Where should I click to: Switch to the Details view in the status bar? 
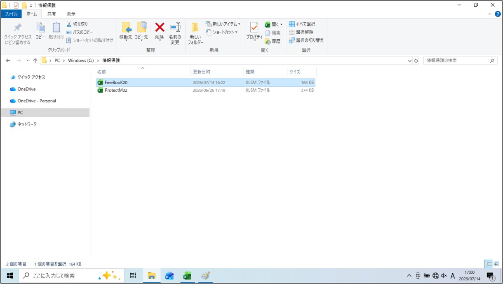[488, 264]
